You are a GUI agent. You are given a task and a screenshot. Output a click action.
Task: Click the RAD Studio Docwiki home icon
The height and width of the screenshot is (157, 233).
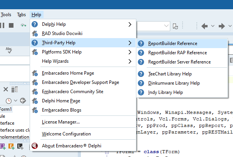pyautogui.click(x=35, y=33)
